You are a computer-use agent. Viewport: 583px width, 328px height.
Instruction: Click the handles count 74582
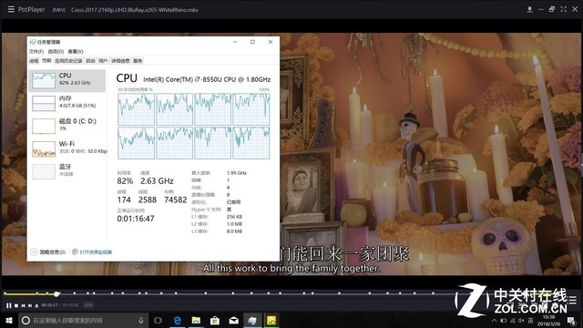(x=176, y=200)
